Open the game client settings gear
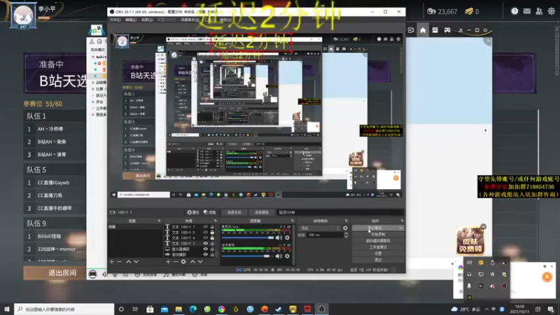 click(x=552, y=11)
